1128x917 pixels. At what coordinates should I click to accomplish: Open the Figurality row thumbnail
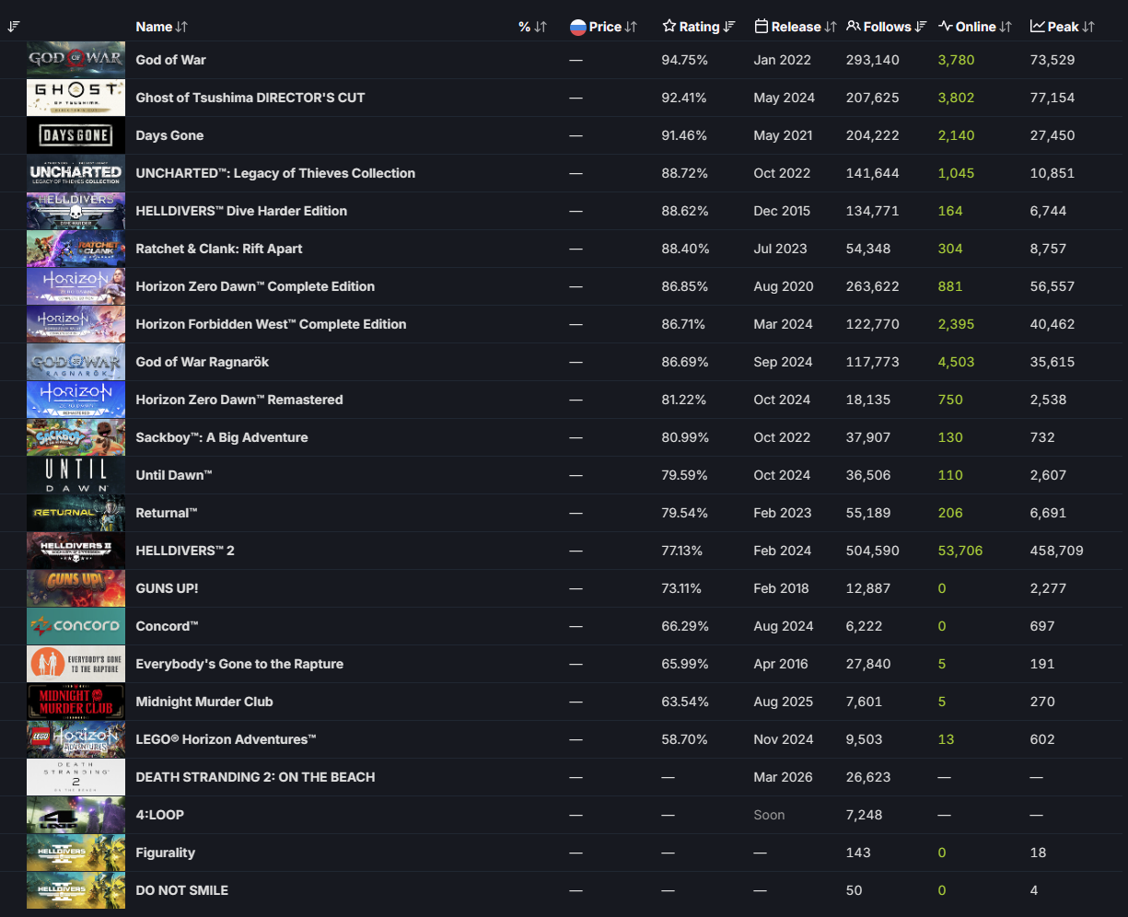point(76,853)
